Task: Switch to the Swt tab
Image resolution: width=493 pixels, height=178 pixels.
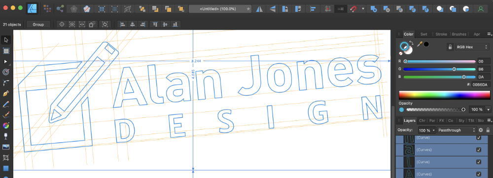Action: coord(424,34)
